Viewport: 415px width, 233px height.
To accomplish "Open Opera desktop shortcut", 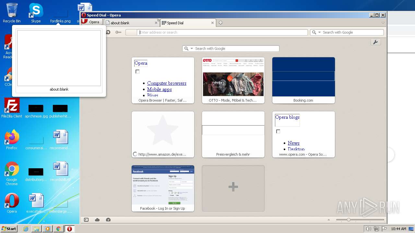I will tap(12, 203).
